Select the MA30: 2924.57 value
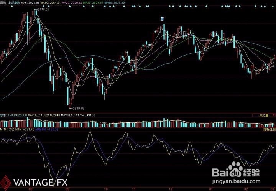 pos(93,3)
